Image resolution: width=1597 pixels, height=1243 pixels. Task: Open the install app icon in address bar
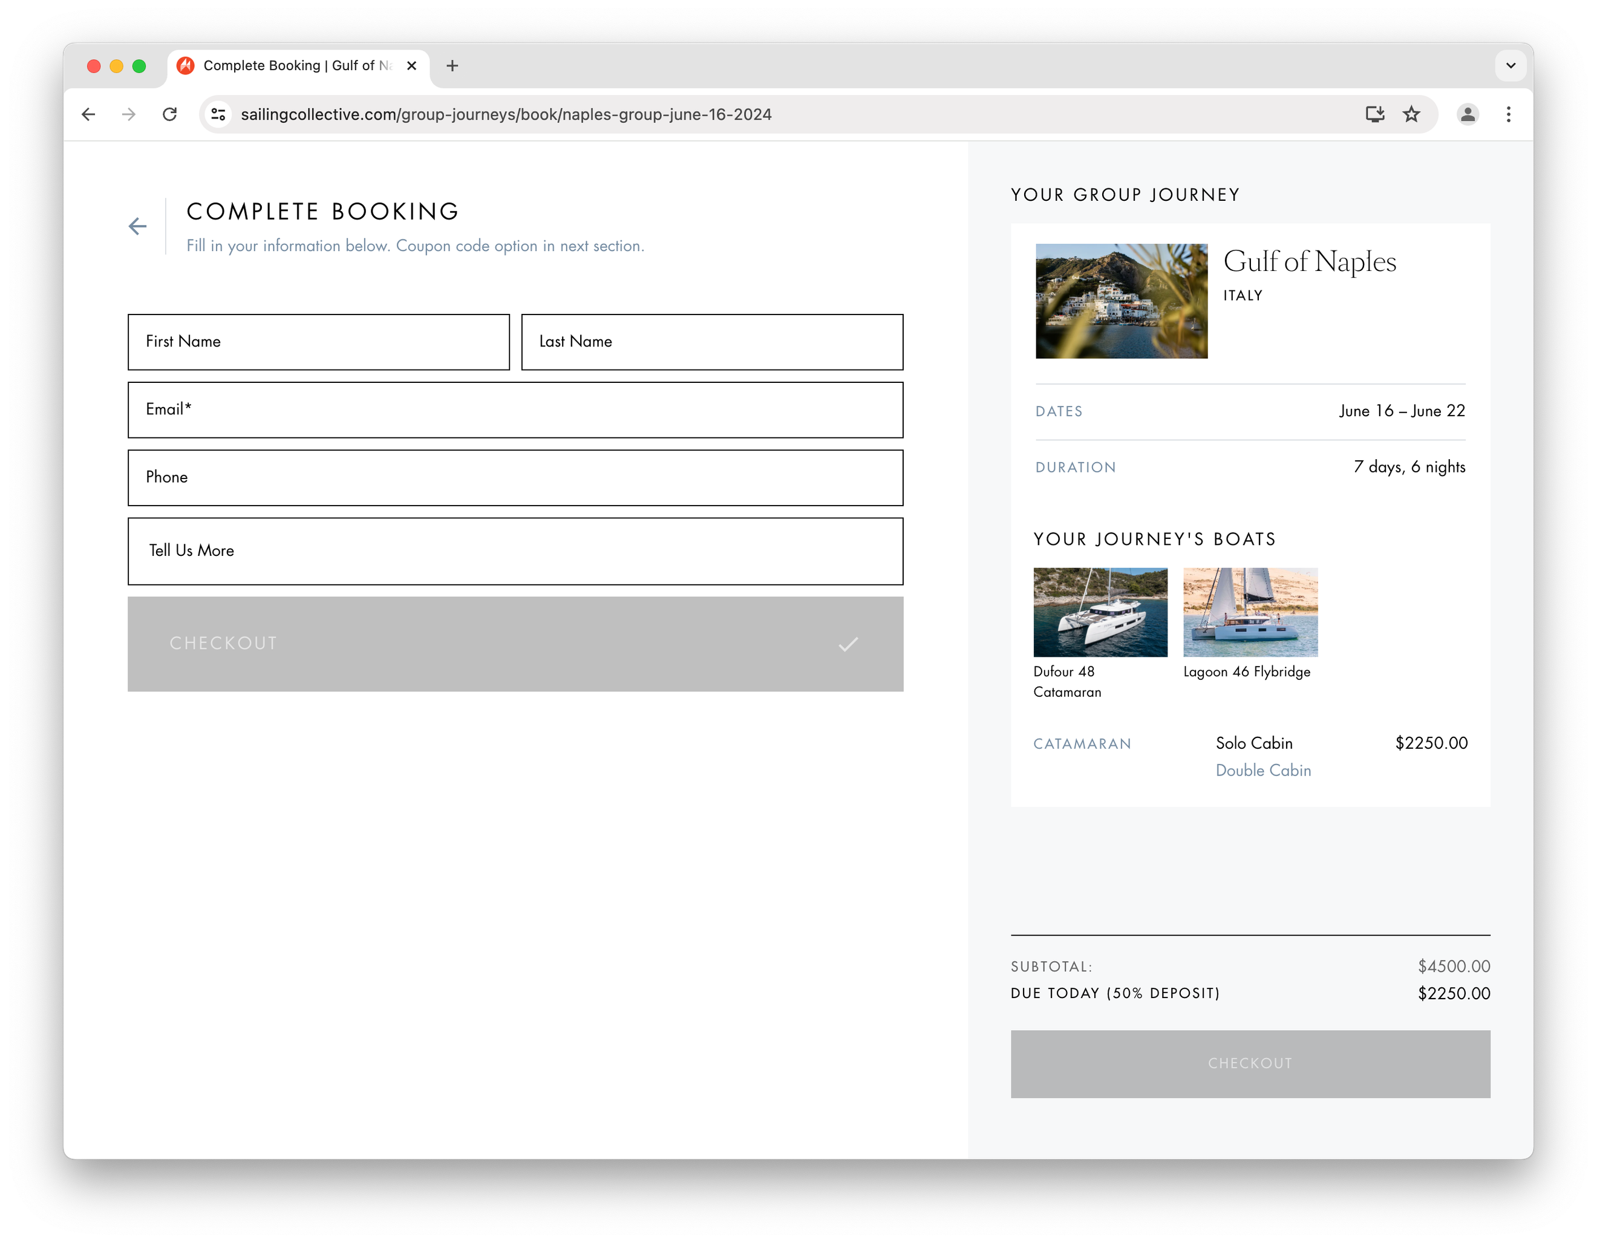click(x=1375, y=114)
